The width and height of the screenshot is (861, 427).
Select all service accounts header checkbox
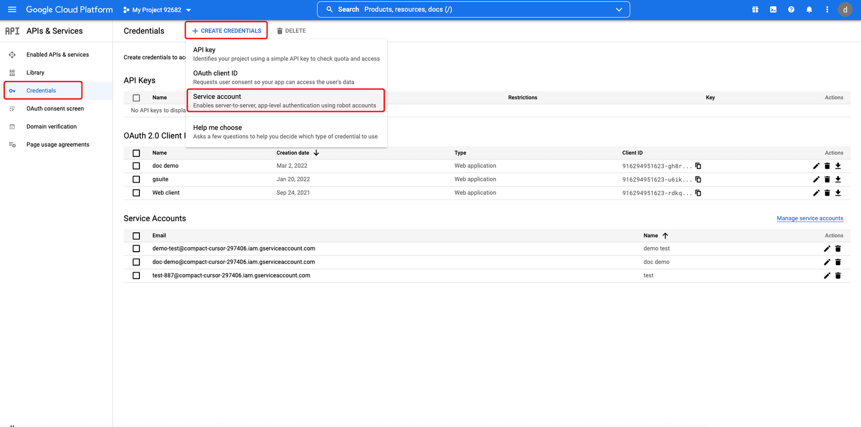136,236
